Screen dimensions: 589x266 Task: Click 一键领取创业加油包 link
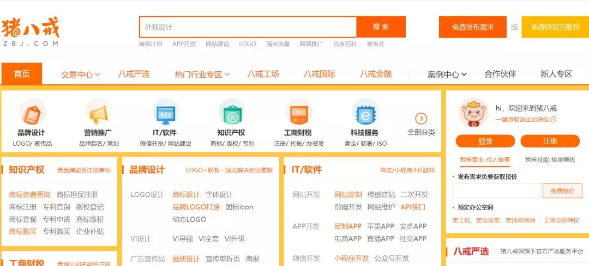(x=522, y=120)
